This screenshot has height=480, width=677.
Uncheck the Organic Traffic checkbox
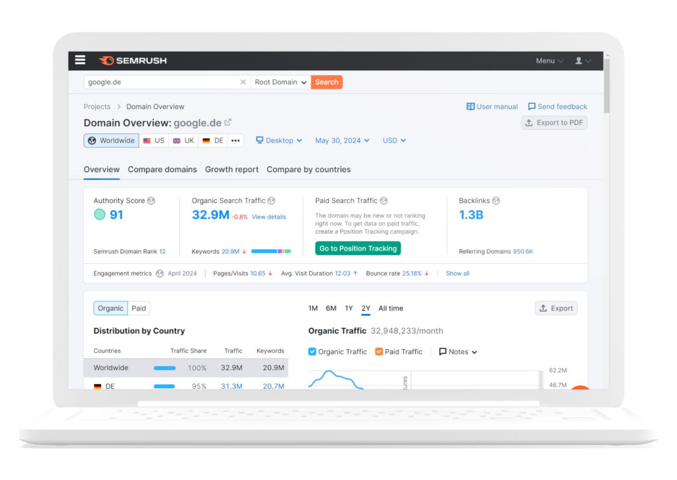point(313,352)
